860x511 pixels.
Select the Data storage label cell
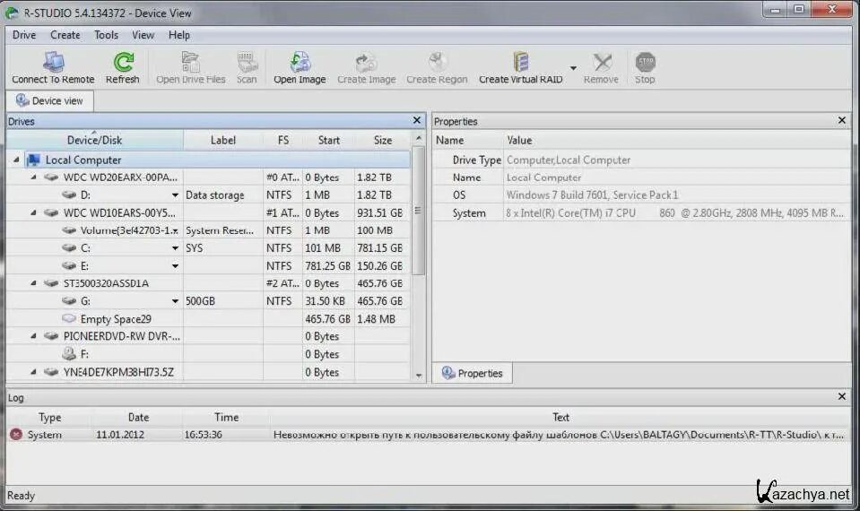click(x=222, y=195)
